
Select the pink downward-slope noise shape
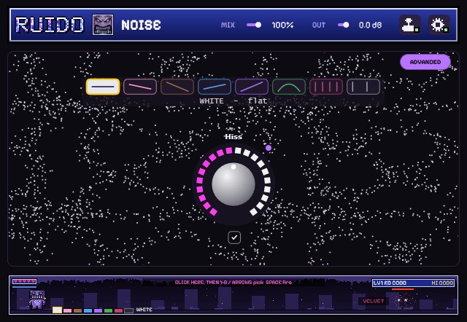[x=140, y=87]
